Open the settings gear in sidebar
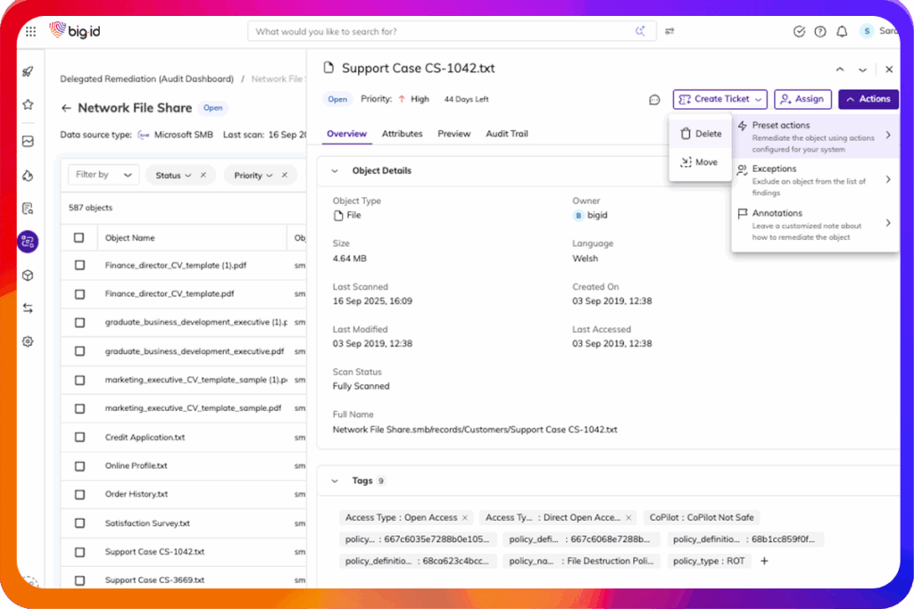 click(x=28, y=342)
